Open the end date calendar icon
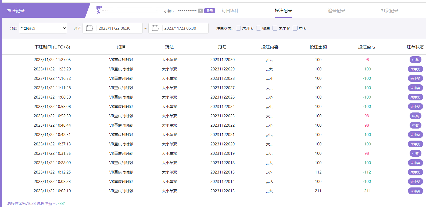Viewport: 426px width, 207px height. (155, 28)
